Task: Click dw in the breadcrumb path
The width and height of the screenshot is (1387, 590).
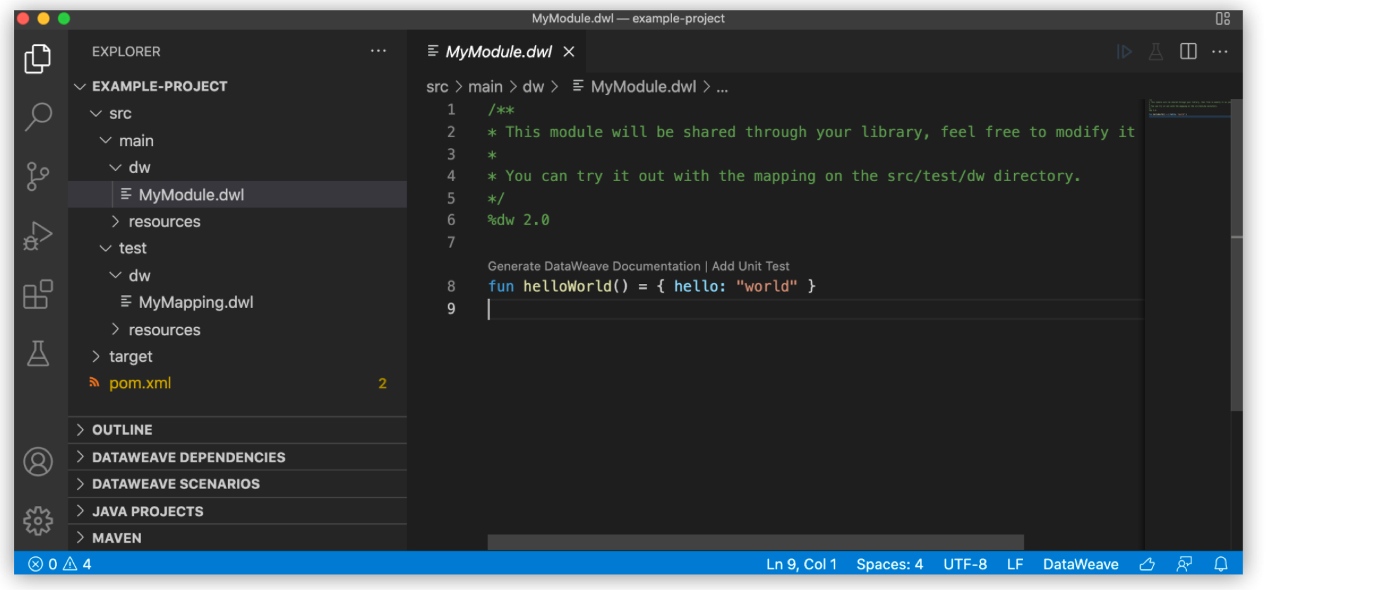Action: pos(534,86)
